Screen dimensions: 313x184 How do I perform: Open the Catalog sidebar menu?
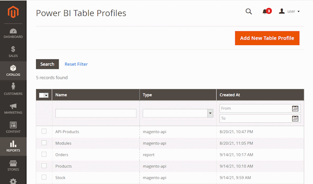(x=13, y=71)
